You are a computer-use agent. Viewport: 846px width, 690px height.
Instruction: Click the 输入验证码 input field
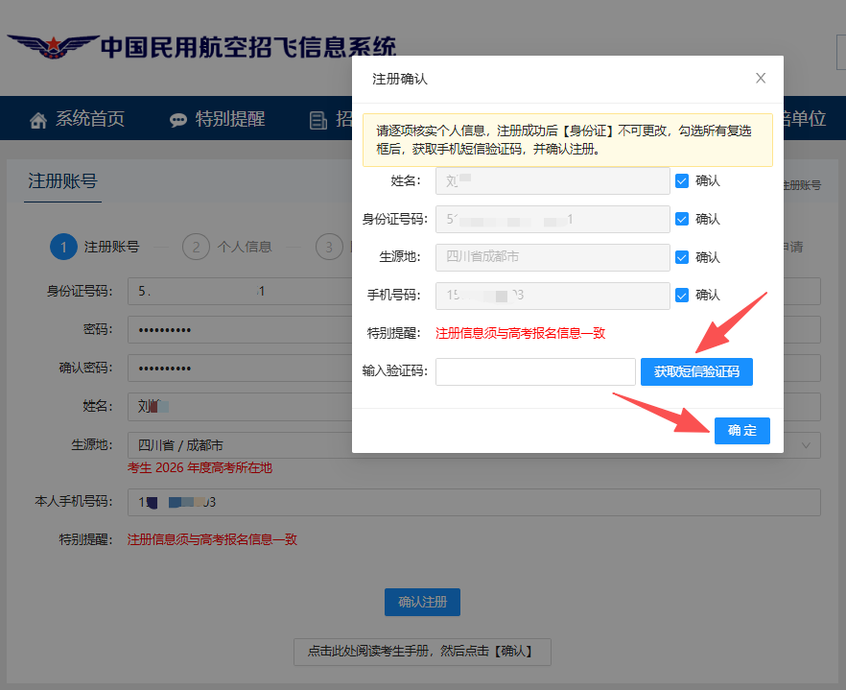(x=535, y=371)
